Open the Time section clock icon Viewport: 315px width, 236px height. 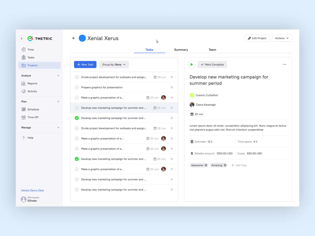tap(24, 49)
